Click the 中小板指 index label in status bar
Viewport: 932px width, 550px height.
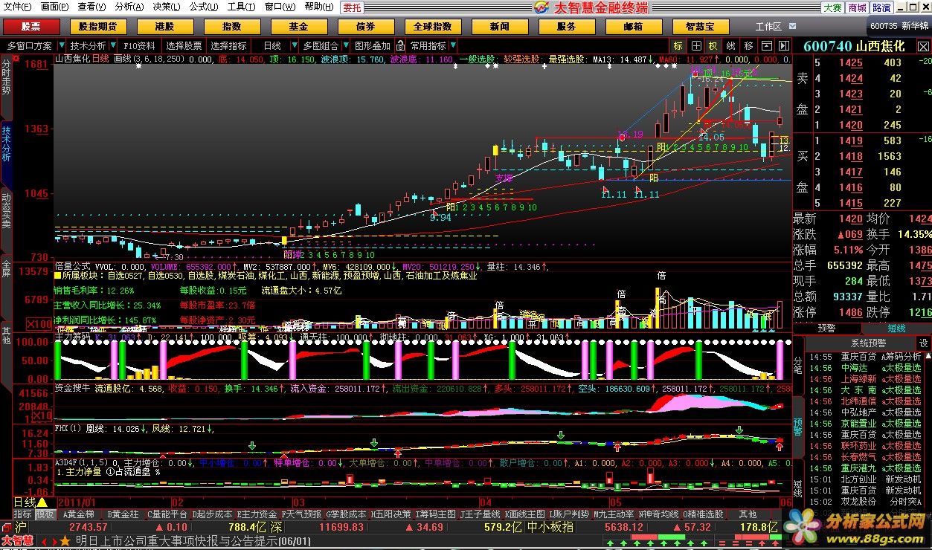pos(550,527)
